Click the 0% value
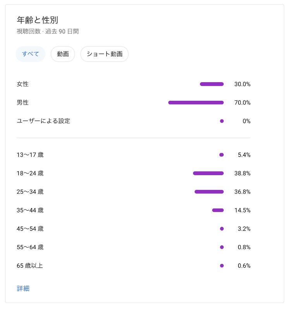 pos(247,121)
